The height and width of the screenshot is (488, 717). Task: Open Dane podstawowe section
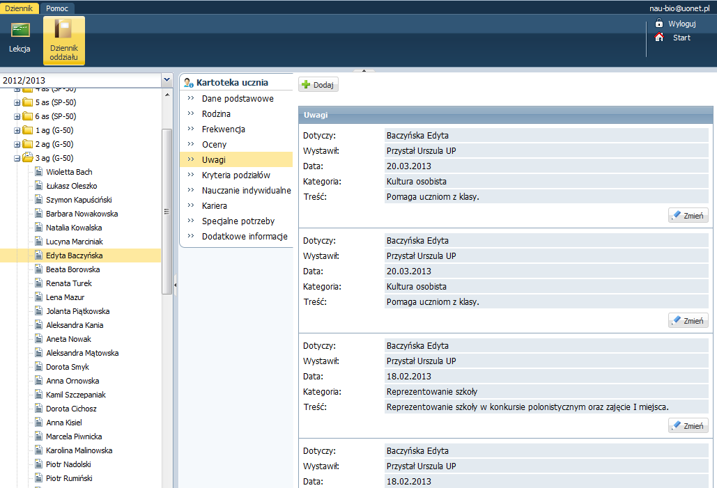[238, 98]
